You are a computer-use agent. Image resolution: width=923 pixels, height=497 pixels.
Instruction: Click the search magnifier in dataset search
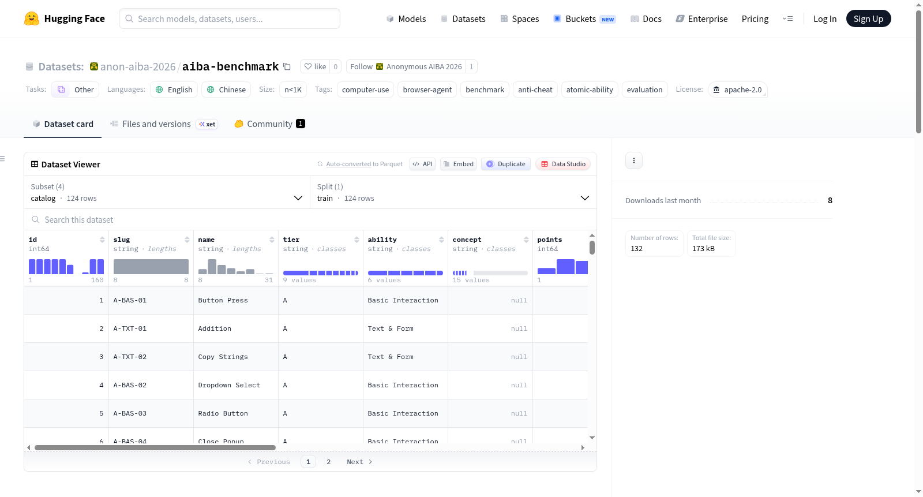click(36, 219)
